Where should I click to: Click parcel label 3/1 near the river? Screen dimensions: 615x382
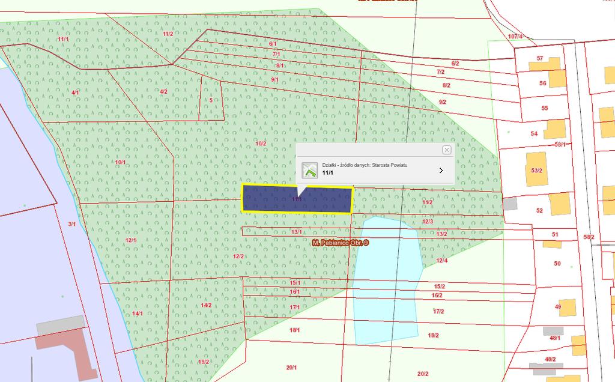tap(72, 224)
